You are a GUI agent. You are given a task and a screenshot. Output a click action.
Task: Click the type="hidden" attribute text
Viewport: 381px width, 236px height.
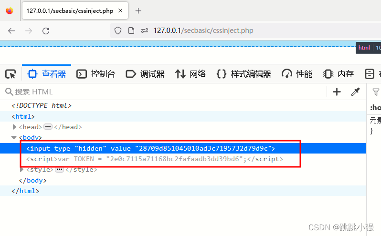pos(80,148)
